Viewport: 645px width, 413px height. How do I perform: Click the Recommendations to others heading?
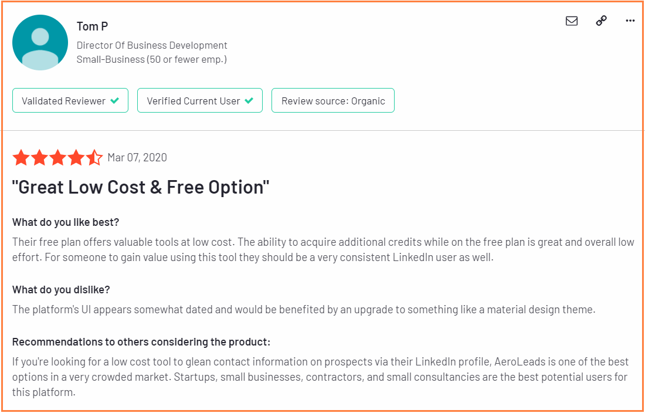141,342
